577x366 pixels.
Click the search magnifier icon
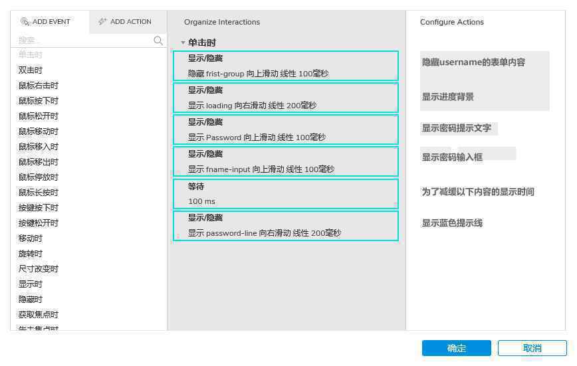point(158,40)
